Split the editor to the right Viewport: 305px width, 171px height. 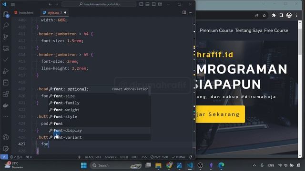[x=184, y=13]
